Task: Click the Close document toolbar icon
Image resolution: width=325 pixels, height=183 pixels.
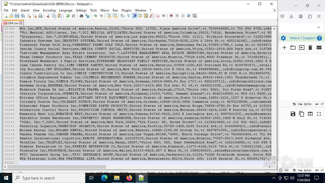Action: (x=29, y=16)
